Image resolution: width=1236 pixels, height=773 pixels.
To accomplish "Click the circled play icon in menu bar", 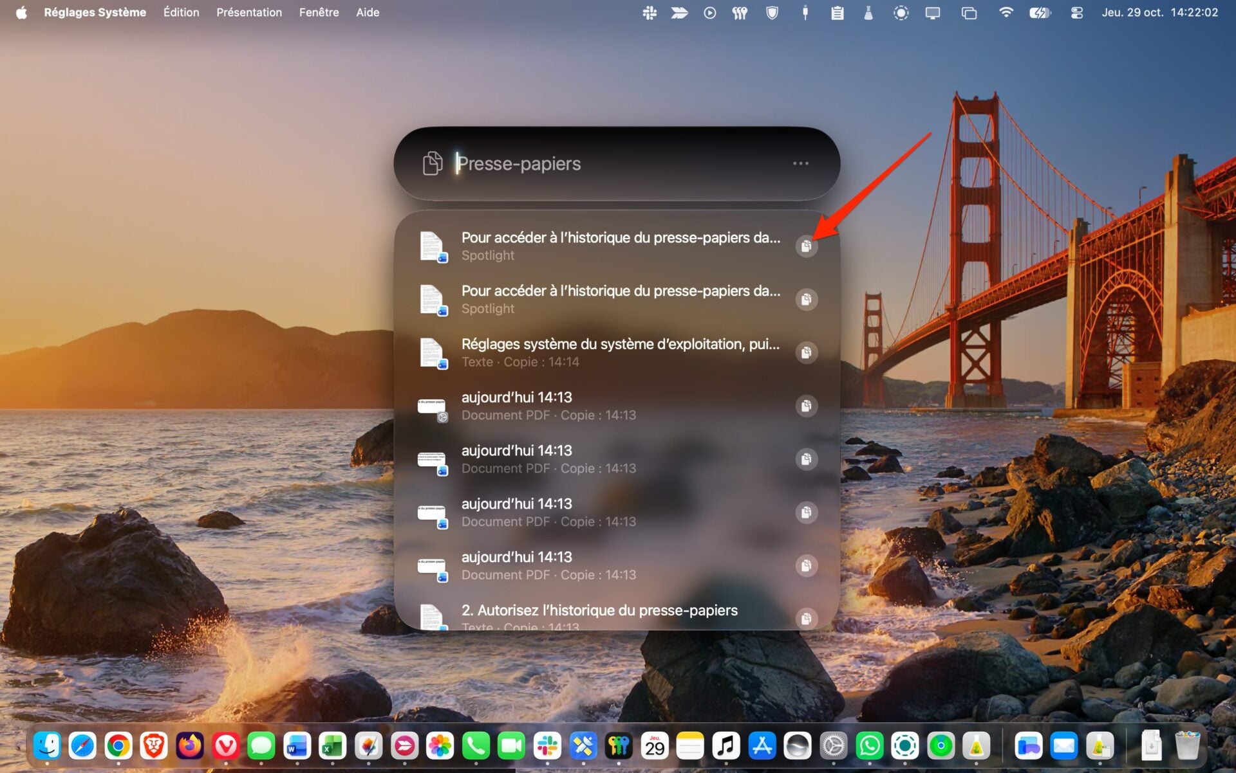I will 709,13.
